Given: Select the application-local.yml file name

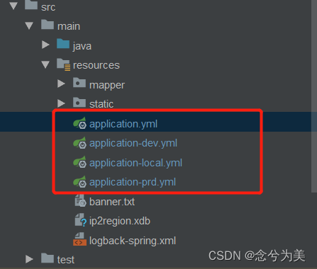Looking at the screenshot, I should pos(135,163).
